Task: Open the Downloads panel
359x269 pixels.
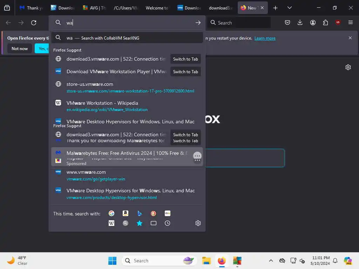Action: coord(300,22)
